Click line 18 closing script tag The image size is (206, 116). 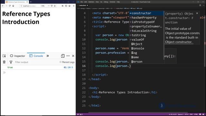point(100,75)
